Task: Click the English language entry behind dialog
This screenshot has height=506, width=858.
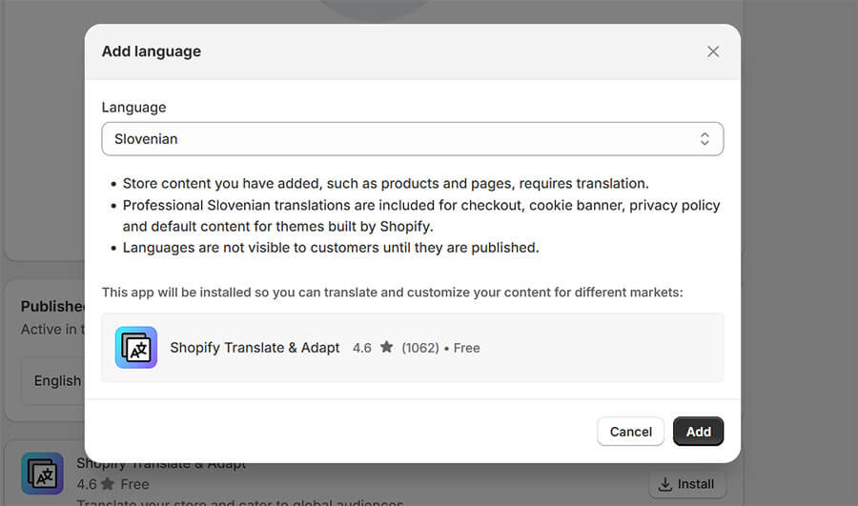Action: [57, 381]
